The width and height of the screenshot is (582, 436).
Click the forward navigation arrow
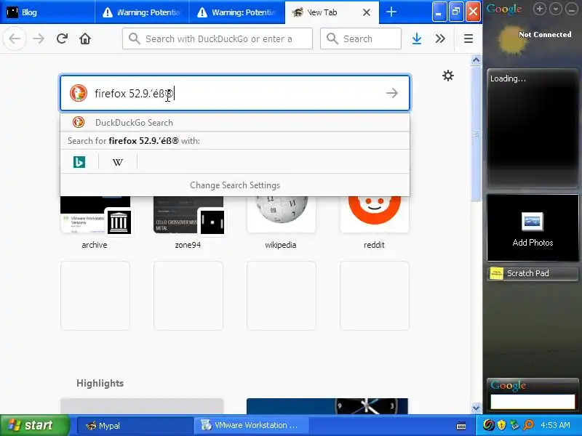tap(39, 39)
